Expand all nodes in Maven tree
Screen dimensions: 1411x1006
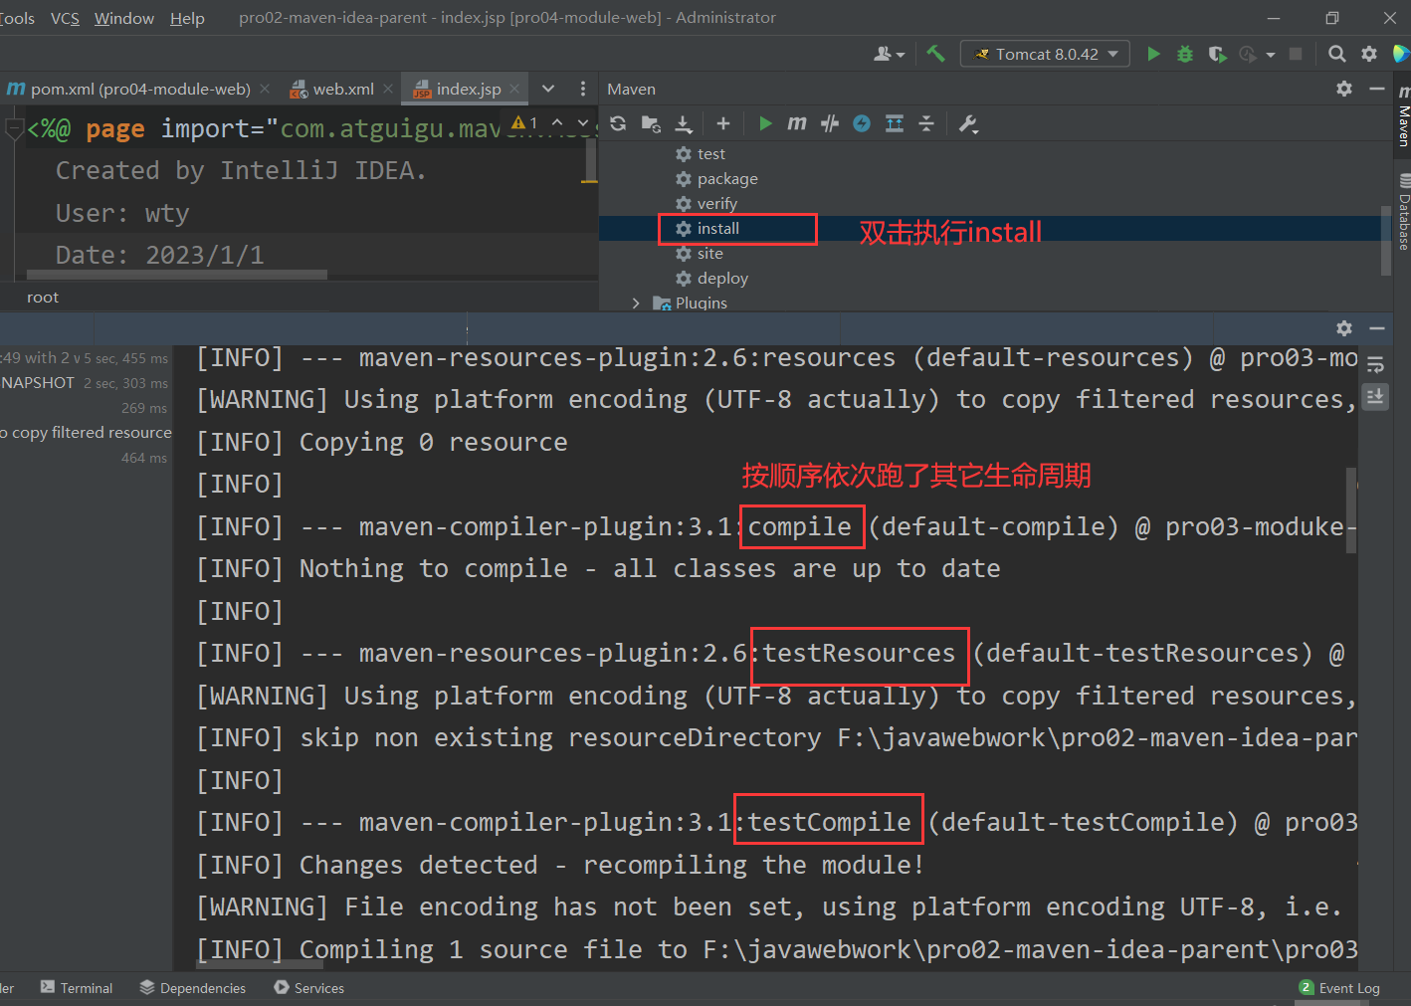tap(895, 123)
